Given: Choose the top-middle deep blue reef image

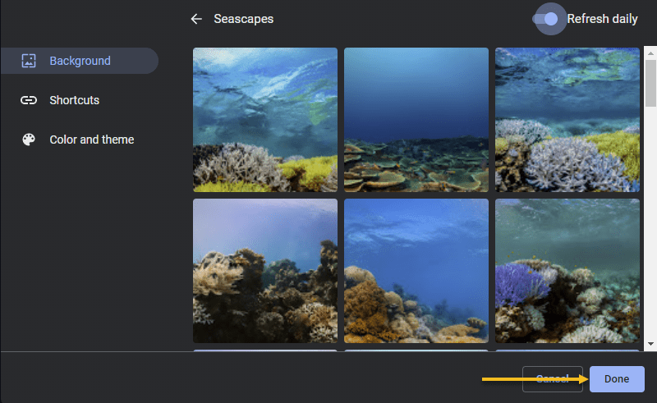Looking at the screenshot, I should 416,120.
